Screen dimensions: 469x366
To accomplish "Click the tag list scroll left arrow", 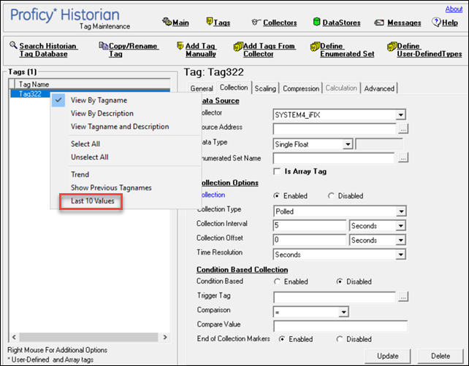I will pyautogui.click(x=14, y=337).
